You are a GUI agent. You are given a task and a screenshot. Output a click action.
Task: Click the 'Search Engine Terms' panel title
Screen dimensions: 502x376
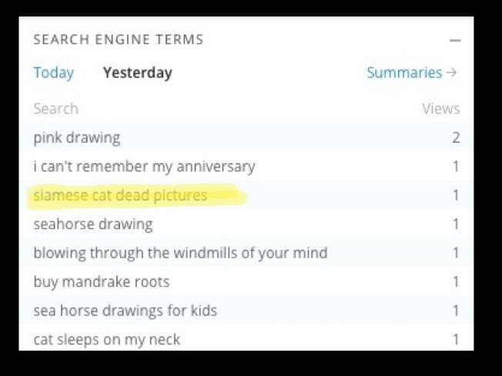click(118, 39)
